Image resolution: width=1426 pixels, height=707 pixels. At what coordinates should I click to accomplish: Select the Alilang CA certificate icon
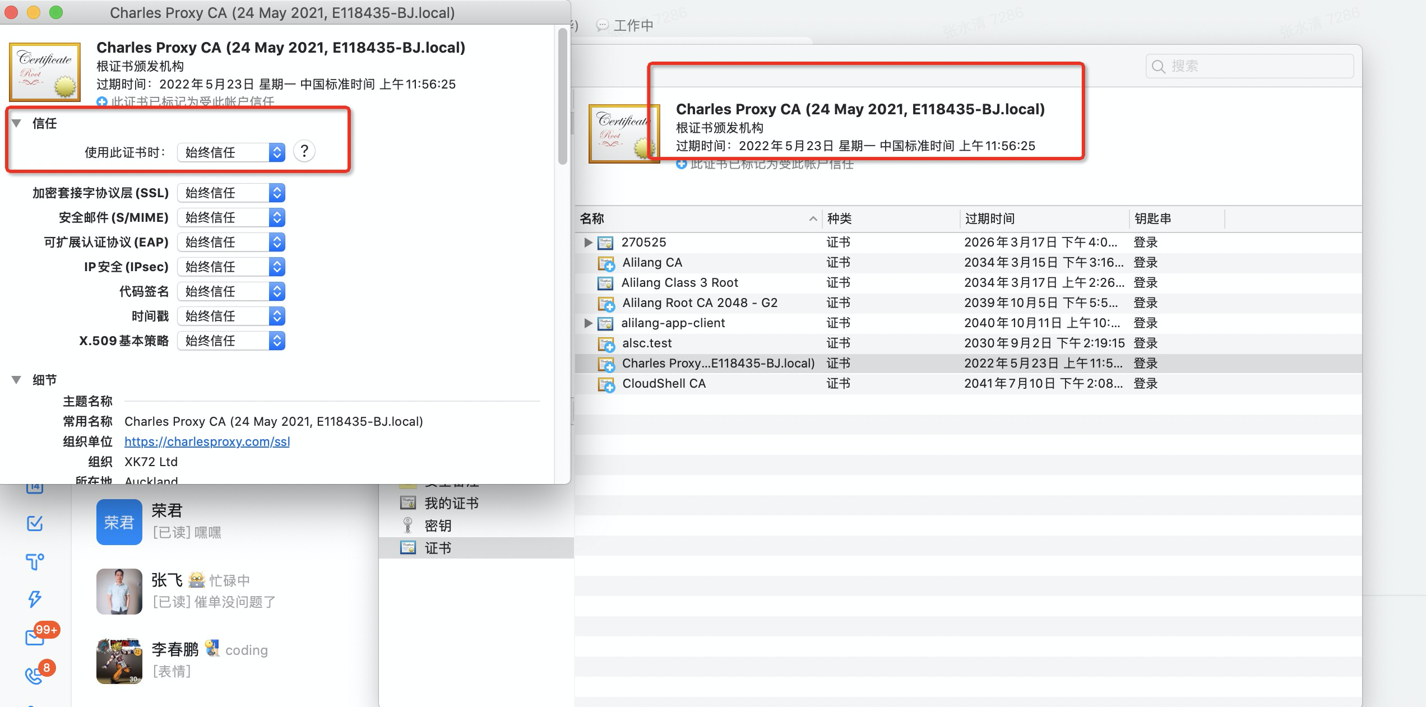[x=606, y=263]
